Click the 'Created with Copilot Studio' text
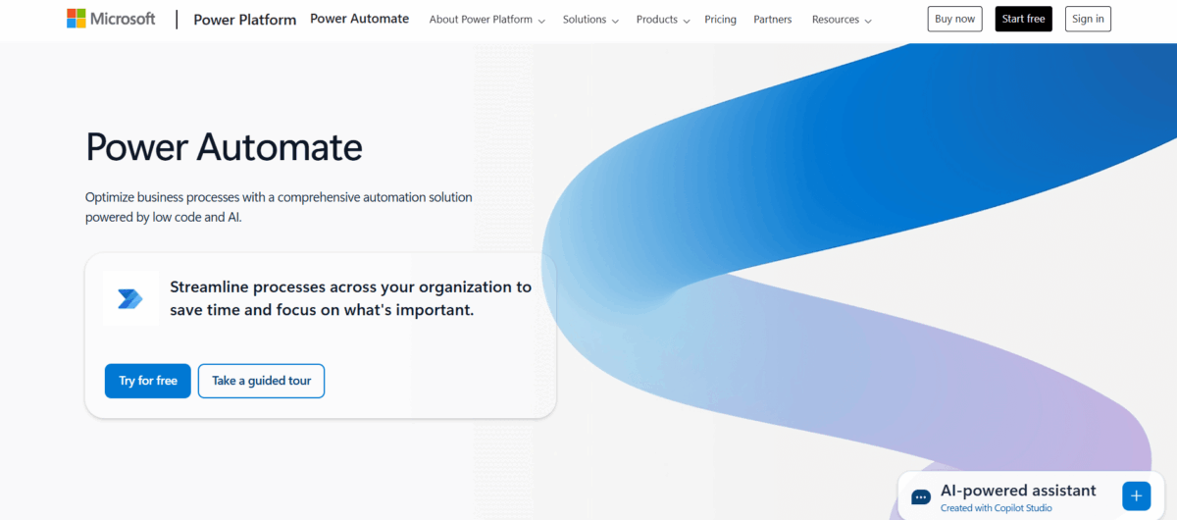 996,508
